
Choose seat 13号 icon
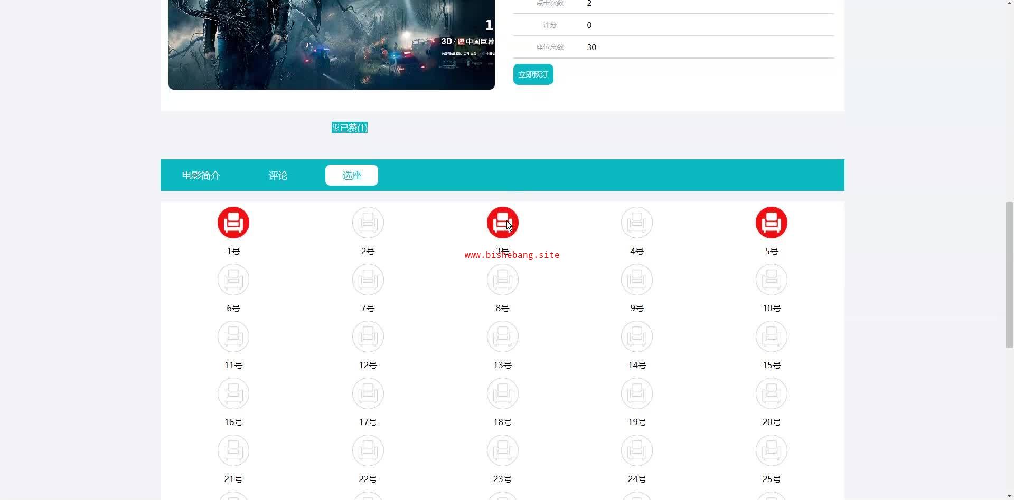[503, 336]
